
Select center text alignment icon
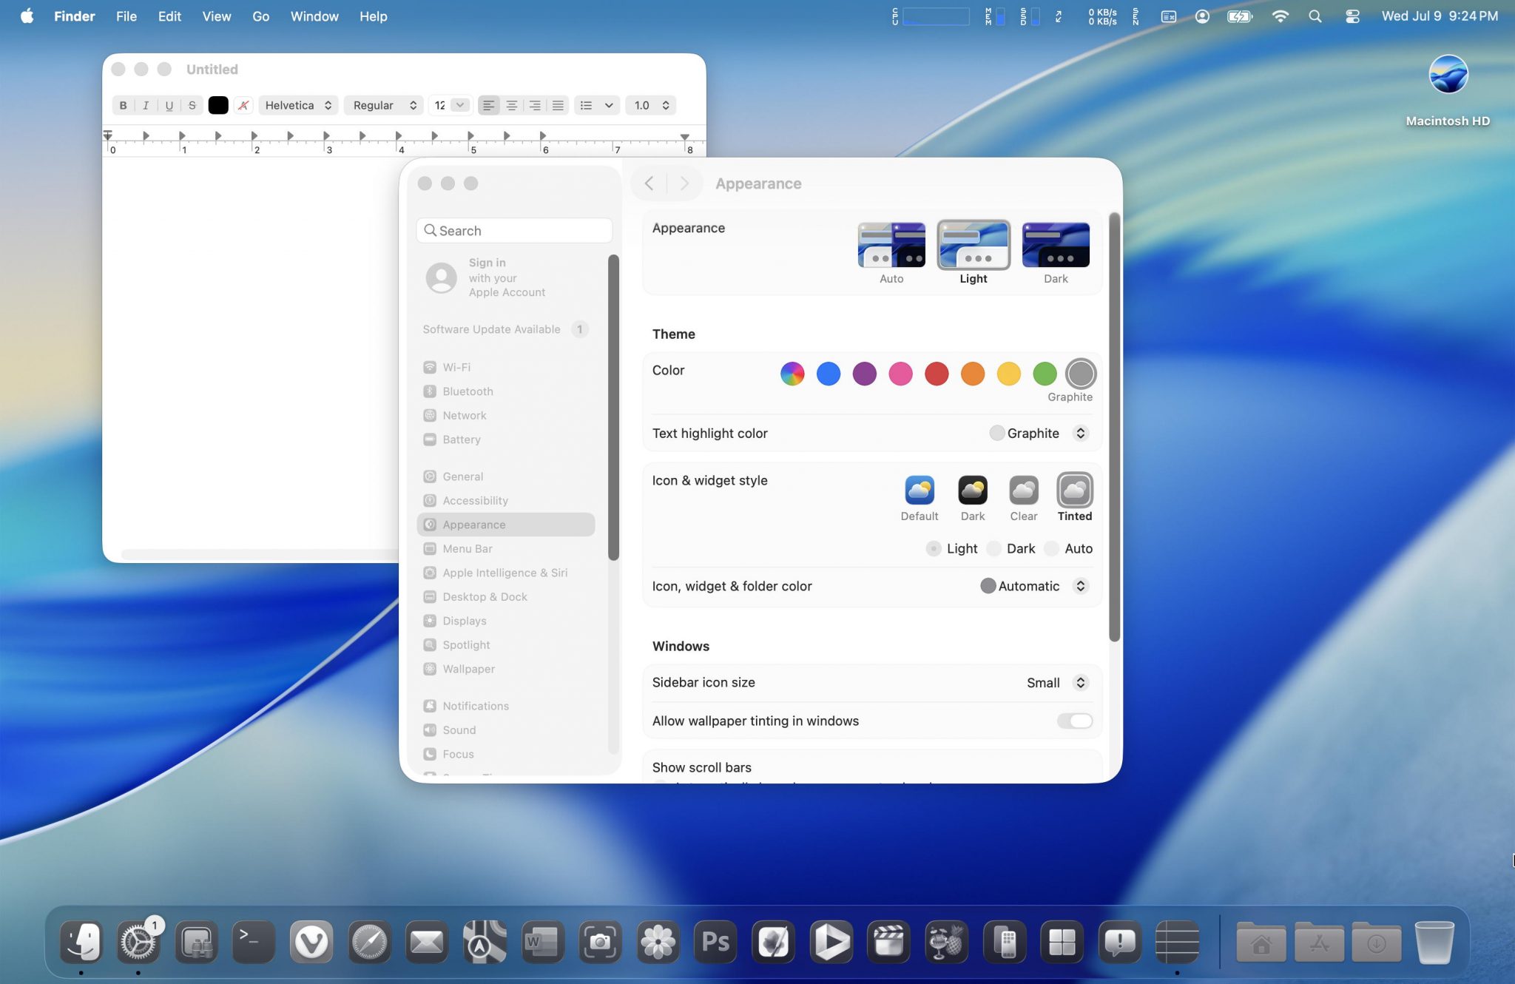point(511,105)
